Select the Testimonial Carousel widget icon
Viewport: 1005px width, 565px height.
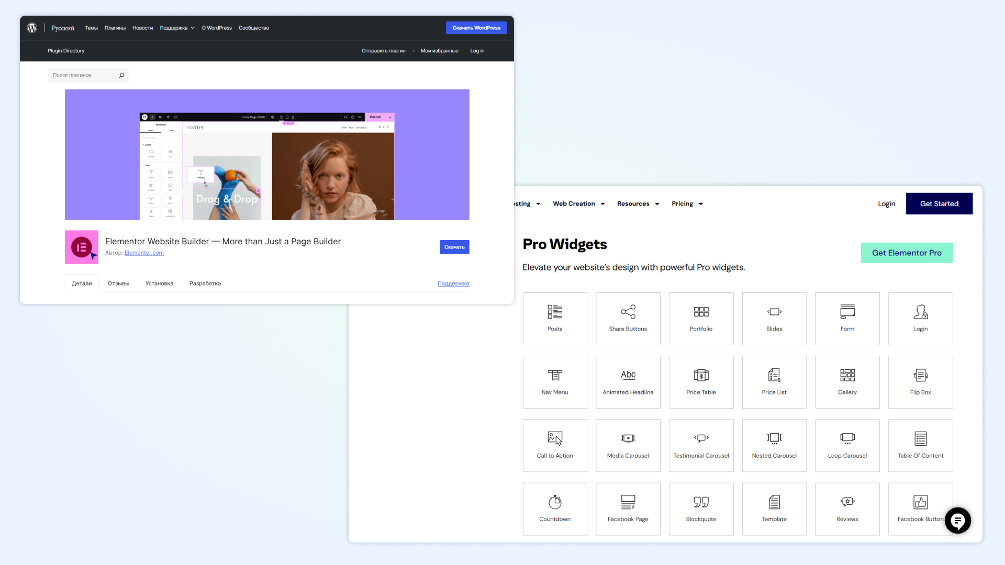701,438
